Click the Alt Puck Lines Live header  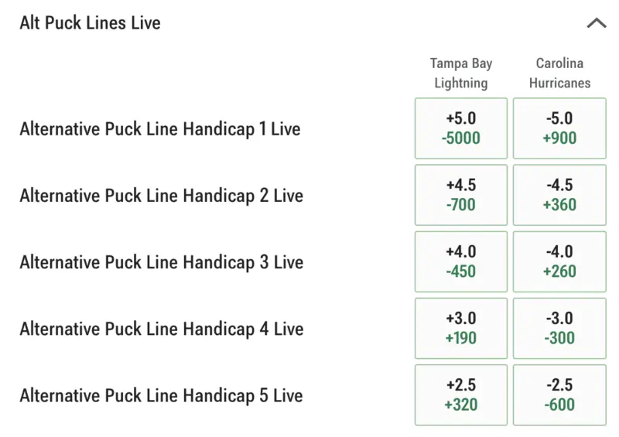tap(91, 23)
